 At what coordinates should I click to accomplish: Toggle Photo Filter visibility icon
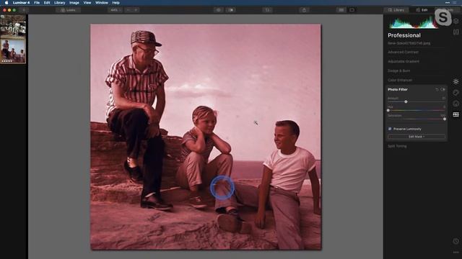[x=443, y=89]
